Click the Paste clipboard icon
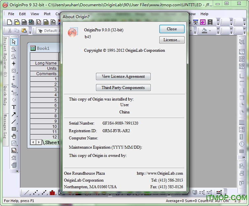 [x=24, y=30]
